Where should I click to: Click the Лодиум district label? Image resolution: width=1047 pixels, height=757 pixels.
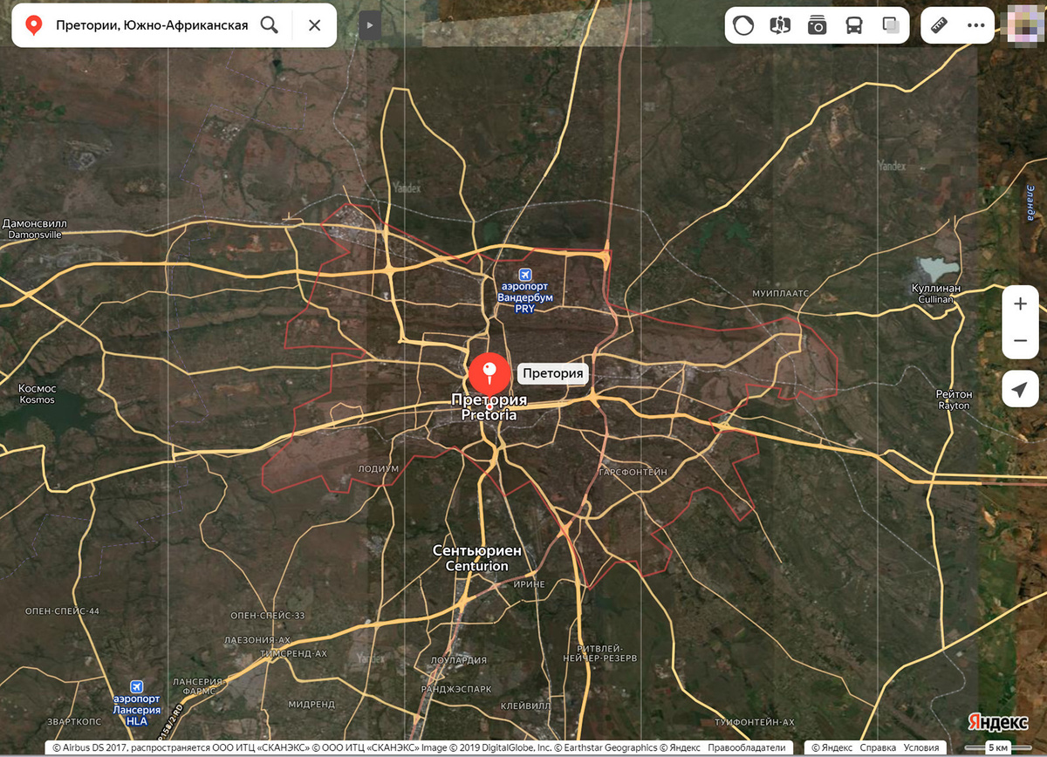tap(378, 468)
